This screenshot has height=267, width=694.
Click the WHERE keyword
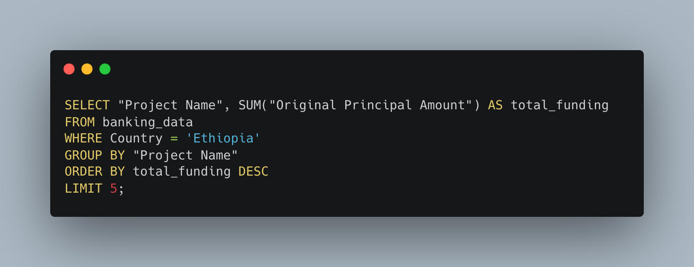tap(83, 138)
